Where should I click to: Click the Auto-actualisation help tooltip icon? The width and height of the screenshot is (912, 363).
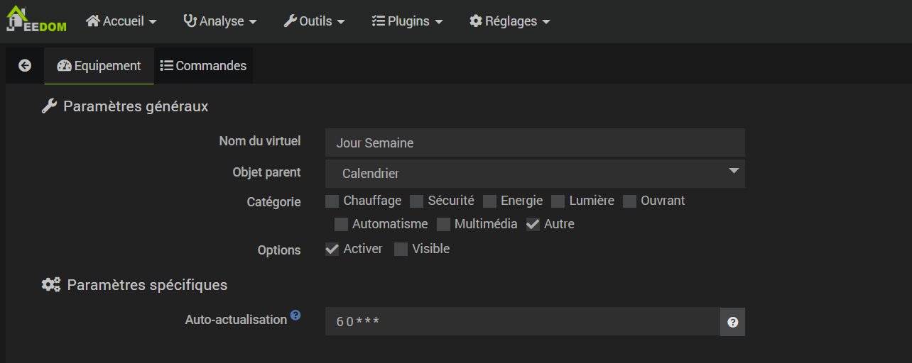(295, 315)
